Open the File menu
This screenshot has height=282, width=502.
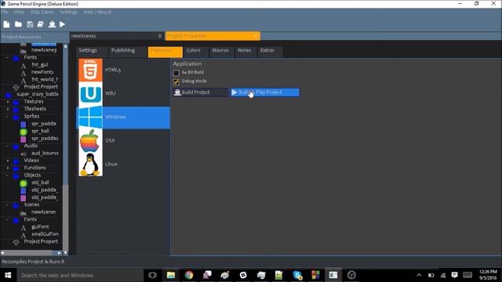point(5,12)
